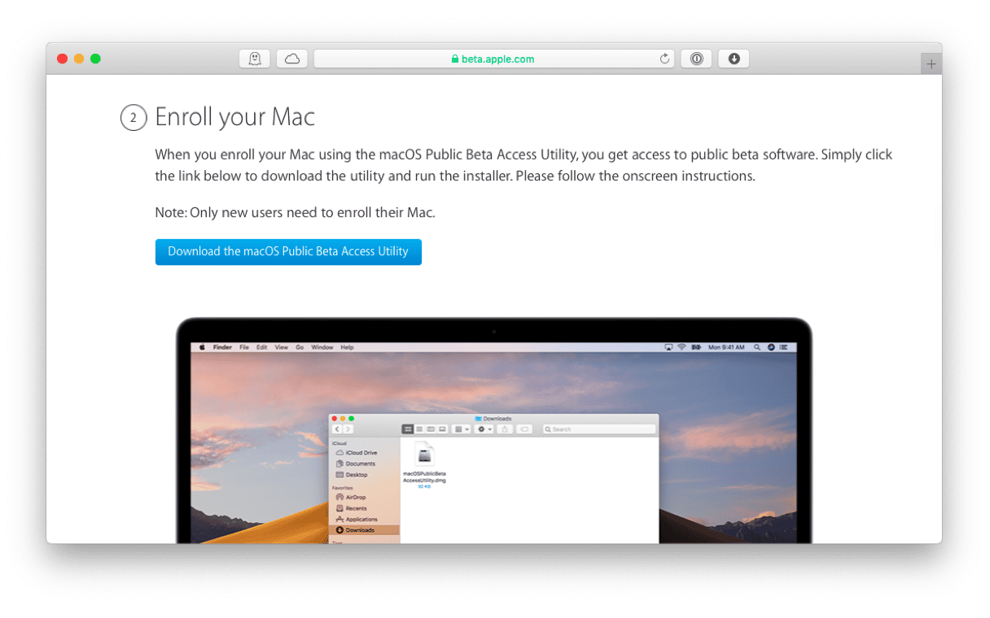Open View menu in illustrated Mac menu bar
The height and width of the screenshot is (618, 990).
(282, 347)
